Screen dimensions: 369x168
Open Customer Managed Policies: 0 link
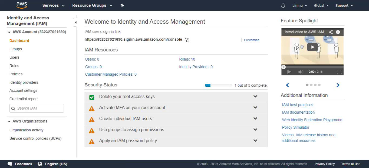pyautogui.click(x=111, y=74)
